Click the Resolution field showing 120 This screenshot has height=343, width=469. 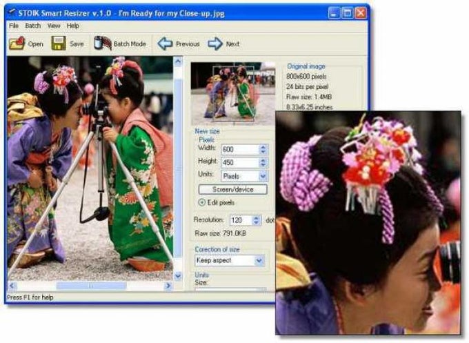[x=241, y=220]
